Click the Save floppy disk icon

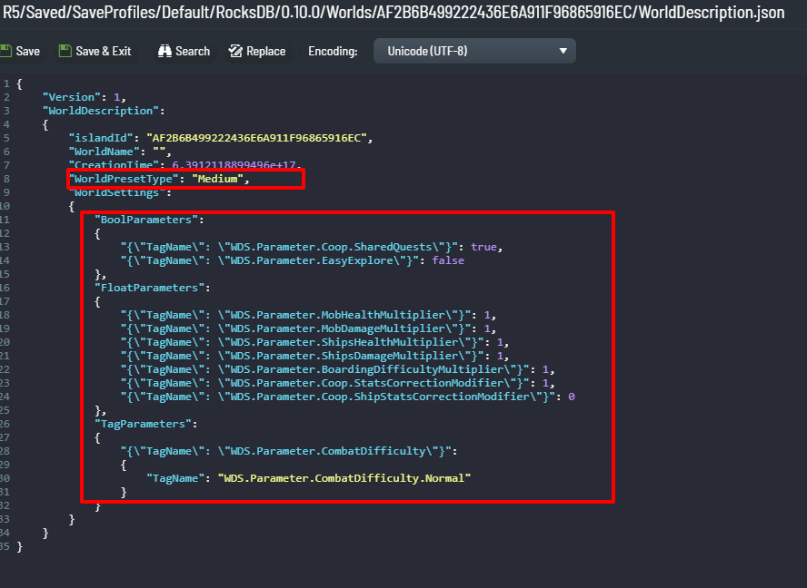[x=5, y=51]
